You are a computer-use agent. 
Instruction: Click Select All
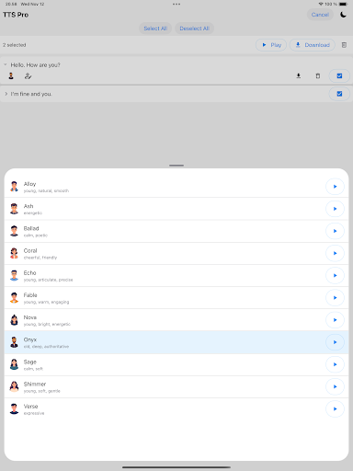click(x=155, y=29)
